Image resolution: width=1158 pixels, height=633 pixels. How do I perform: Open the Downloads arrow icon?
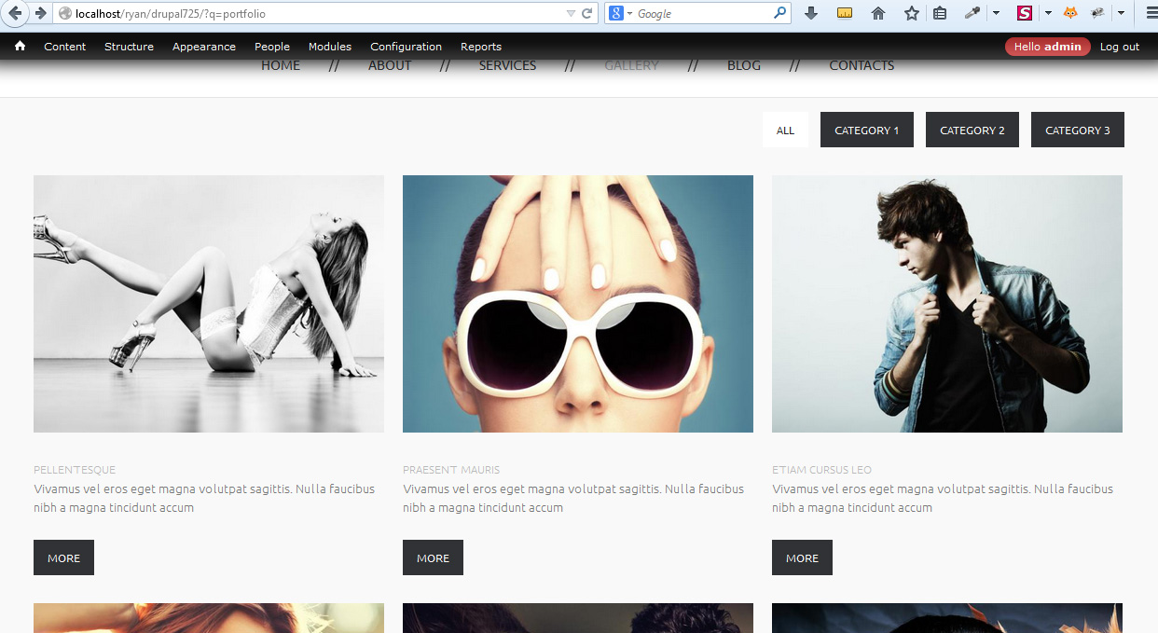point(811,13)
